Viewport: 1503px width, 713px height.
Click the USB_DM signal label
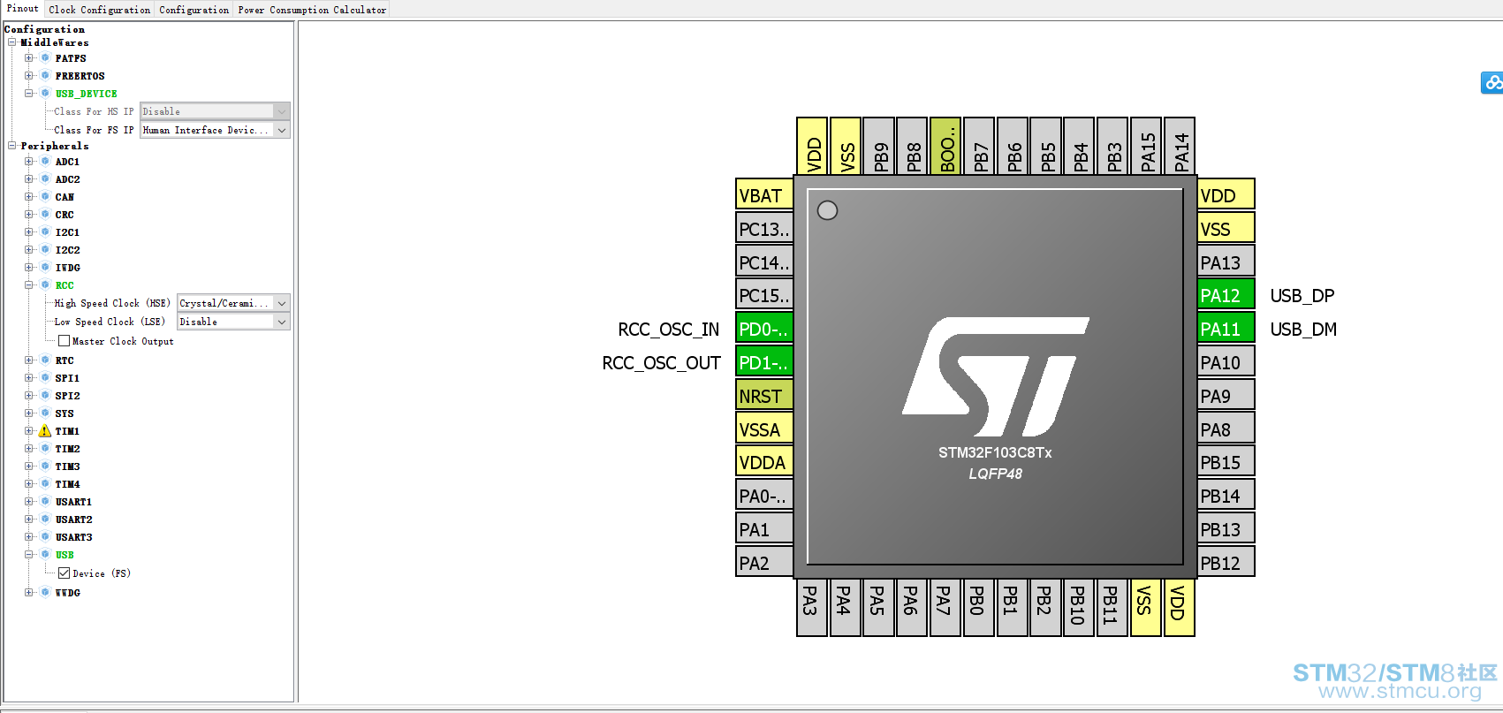[1303, 330]
